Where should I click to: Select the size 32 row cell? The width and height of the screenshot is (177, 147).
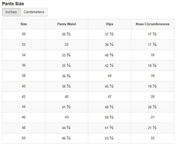(24, 45)
